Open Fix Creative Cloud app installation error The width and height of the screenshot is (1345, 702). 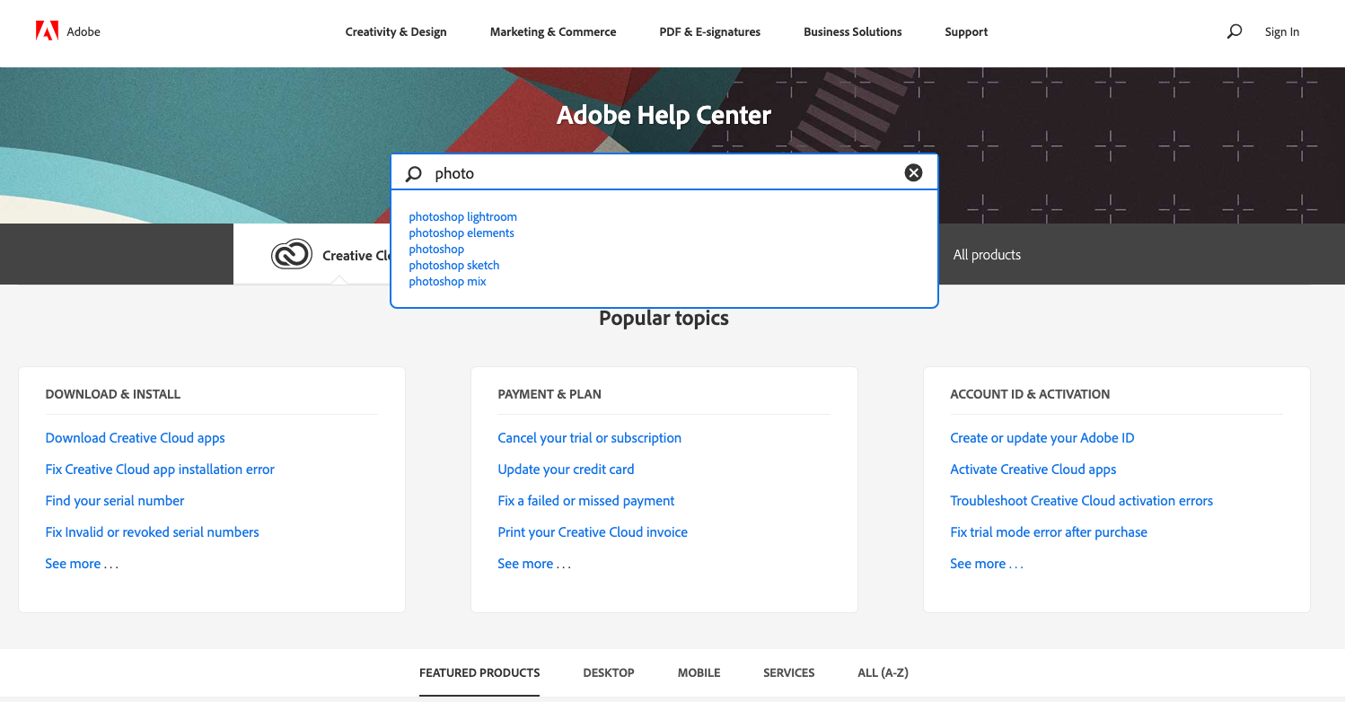[160, 469]
